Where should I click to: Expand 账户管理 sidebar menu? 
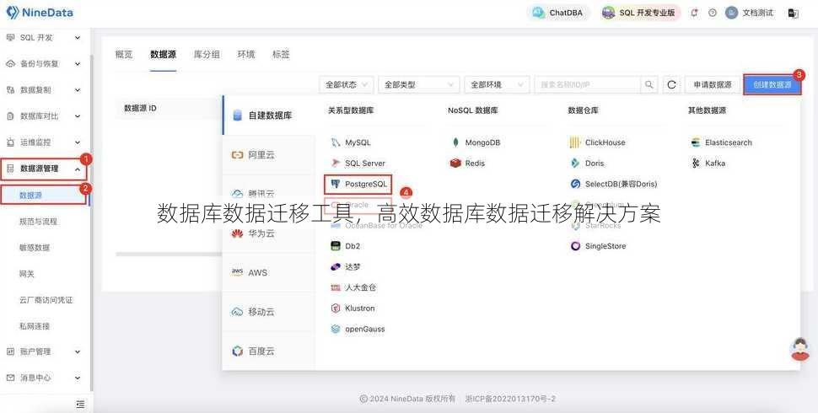point(44,351)
